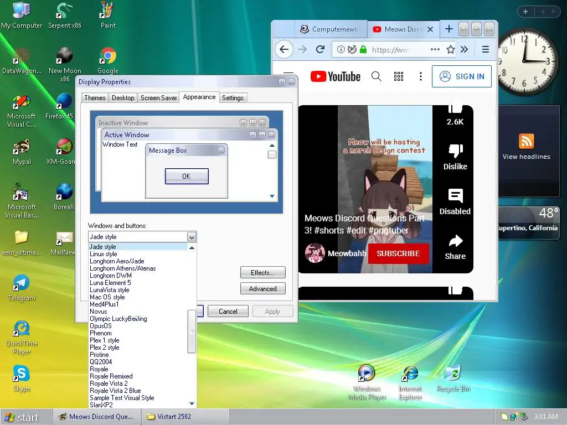Click Advanced button
This screenshot has width=567, height=425.
tap(262, 288)
